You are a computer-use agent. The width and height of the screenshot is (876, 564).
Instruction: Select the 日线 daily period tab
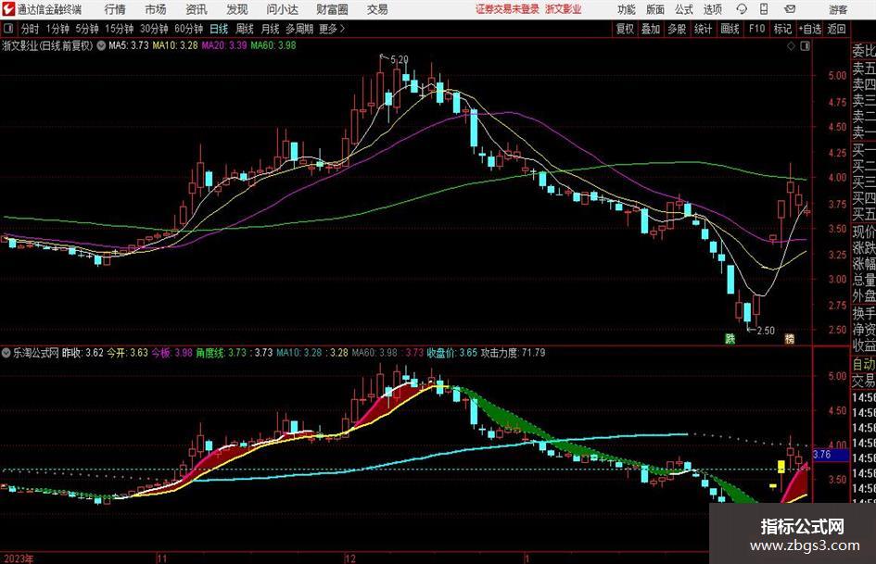pos(219,29)
